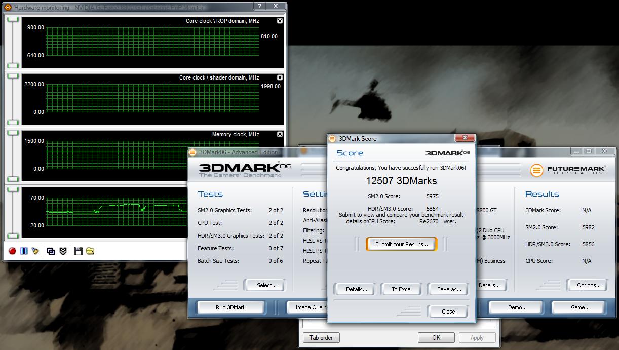This screenshot has width=619, height=350.
Task: Export results with To Excel button
Action: click(402, 289)
